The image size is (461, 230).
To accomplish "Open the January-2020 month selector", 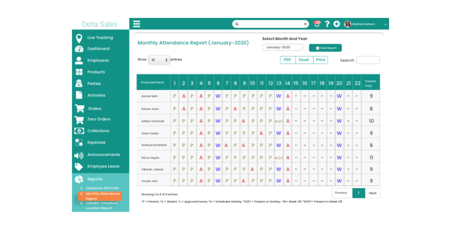I will (x=282, y=47).
